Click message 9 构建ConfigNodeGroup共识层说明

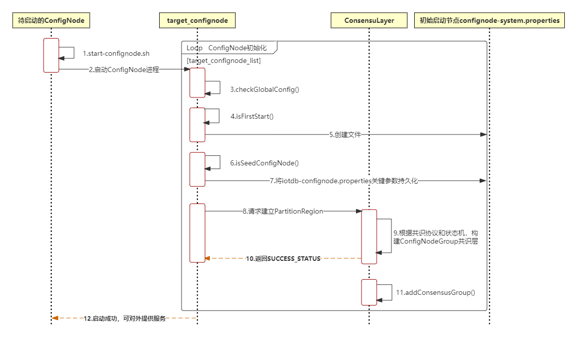(x=437, y=236)
